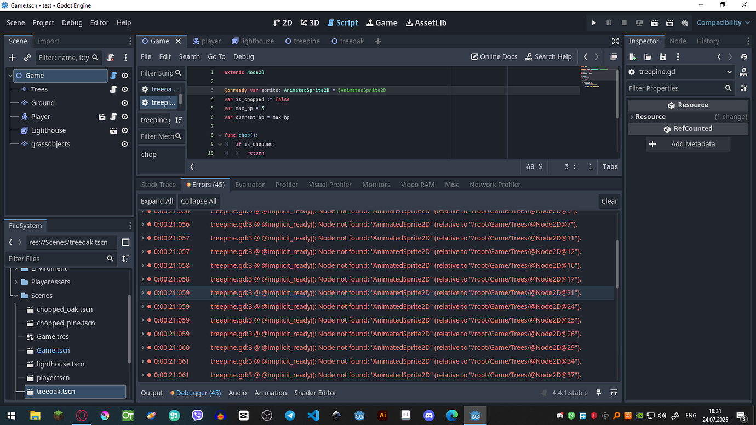Open the Debug menu
The height and width of the screenshot is (425, 756).
point(72,22)
